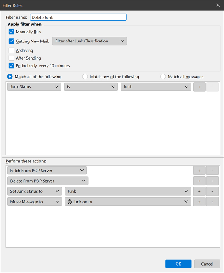Add an action after Fetch From POP Server
This screenshot has width=224, height=273.
(x=199, y=171)
